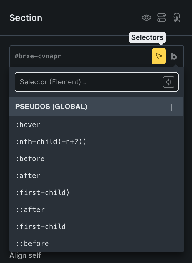Click the bold 'b' icon

click(x=174, y=56)
